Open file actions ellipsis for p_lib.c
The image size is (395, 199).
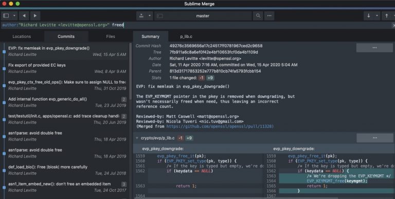374,137
